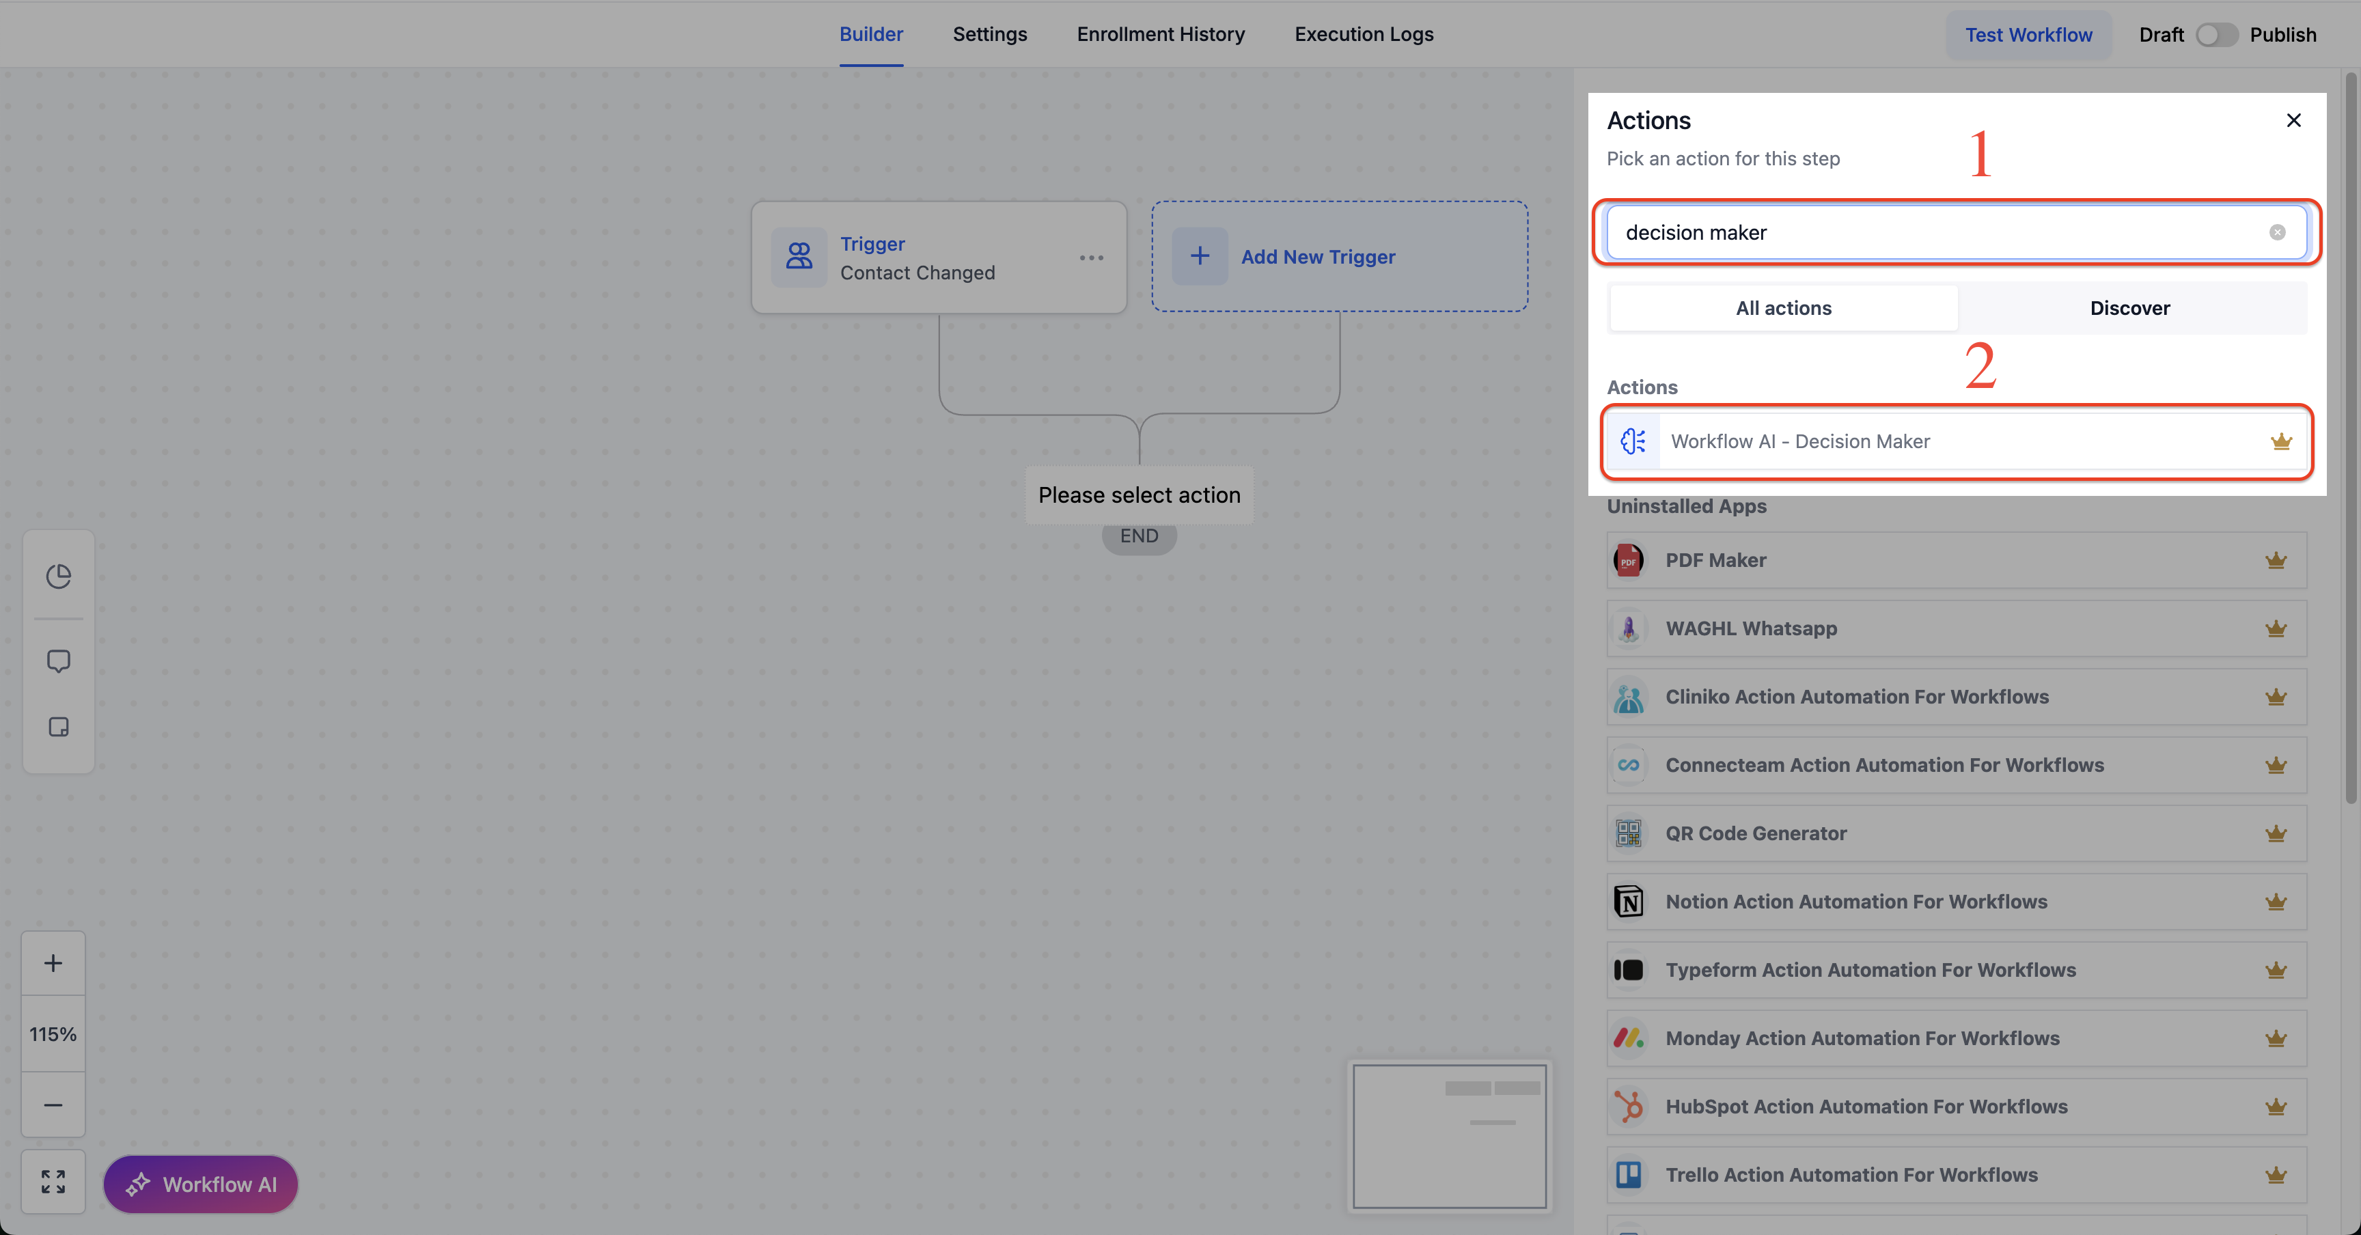Open the workflow stats pie chart icon
2361x1235 pixels.
(59, 577)
